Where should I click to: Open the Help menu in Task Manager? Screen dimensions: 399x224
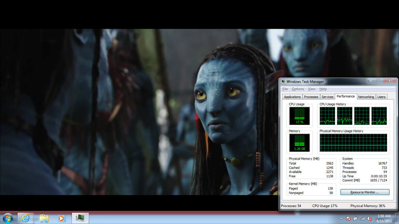point(323,89)
